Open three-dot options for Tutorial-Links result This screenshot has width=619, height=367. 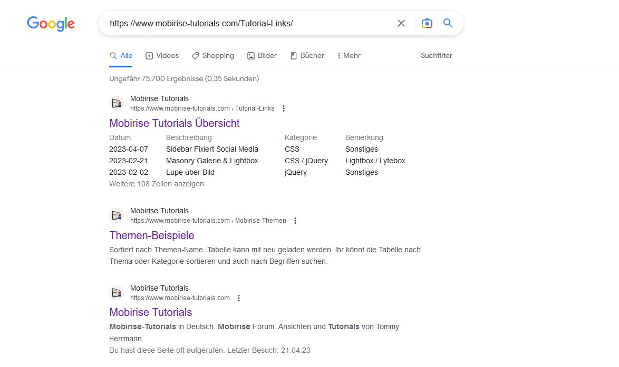pyautogui.click(x=284, y=108)
